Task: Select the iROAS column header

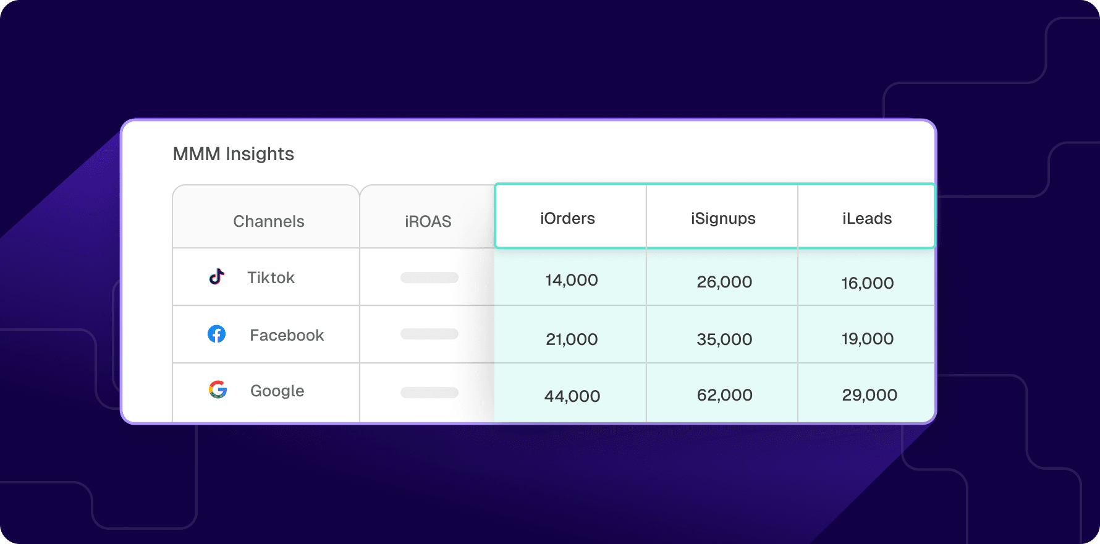Action: 428,221
